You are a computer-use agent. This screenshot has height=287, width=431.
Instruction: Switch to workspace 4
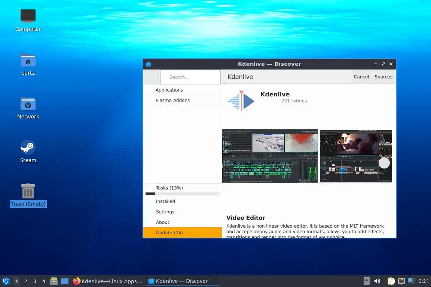point(43,281)
